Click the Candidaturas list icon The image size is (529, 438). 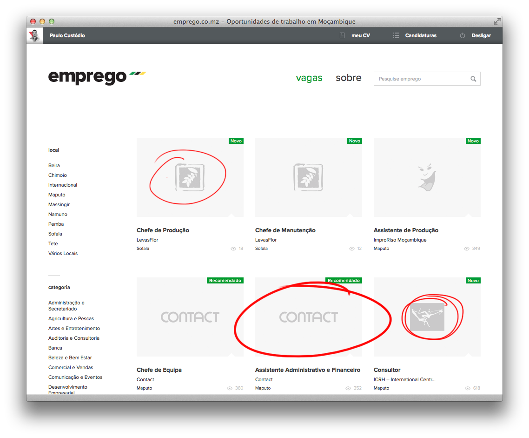(x=396, y=35)
